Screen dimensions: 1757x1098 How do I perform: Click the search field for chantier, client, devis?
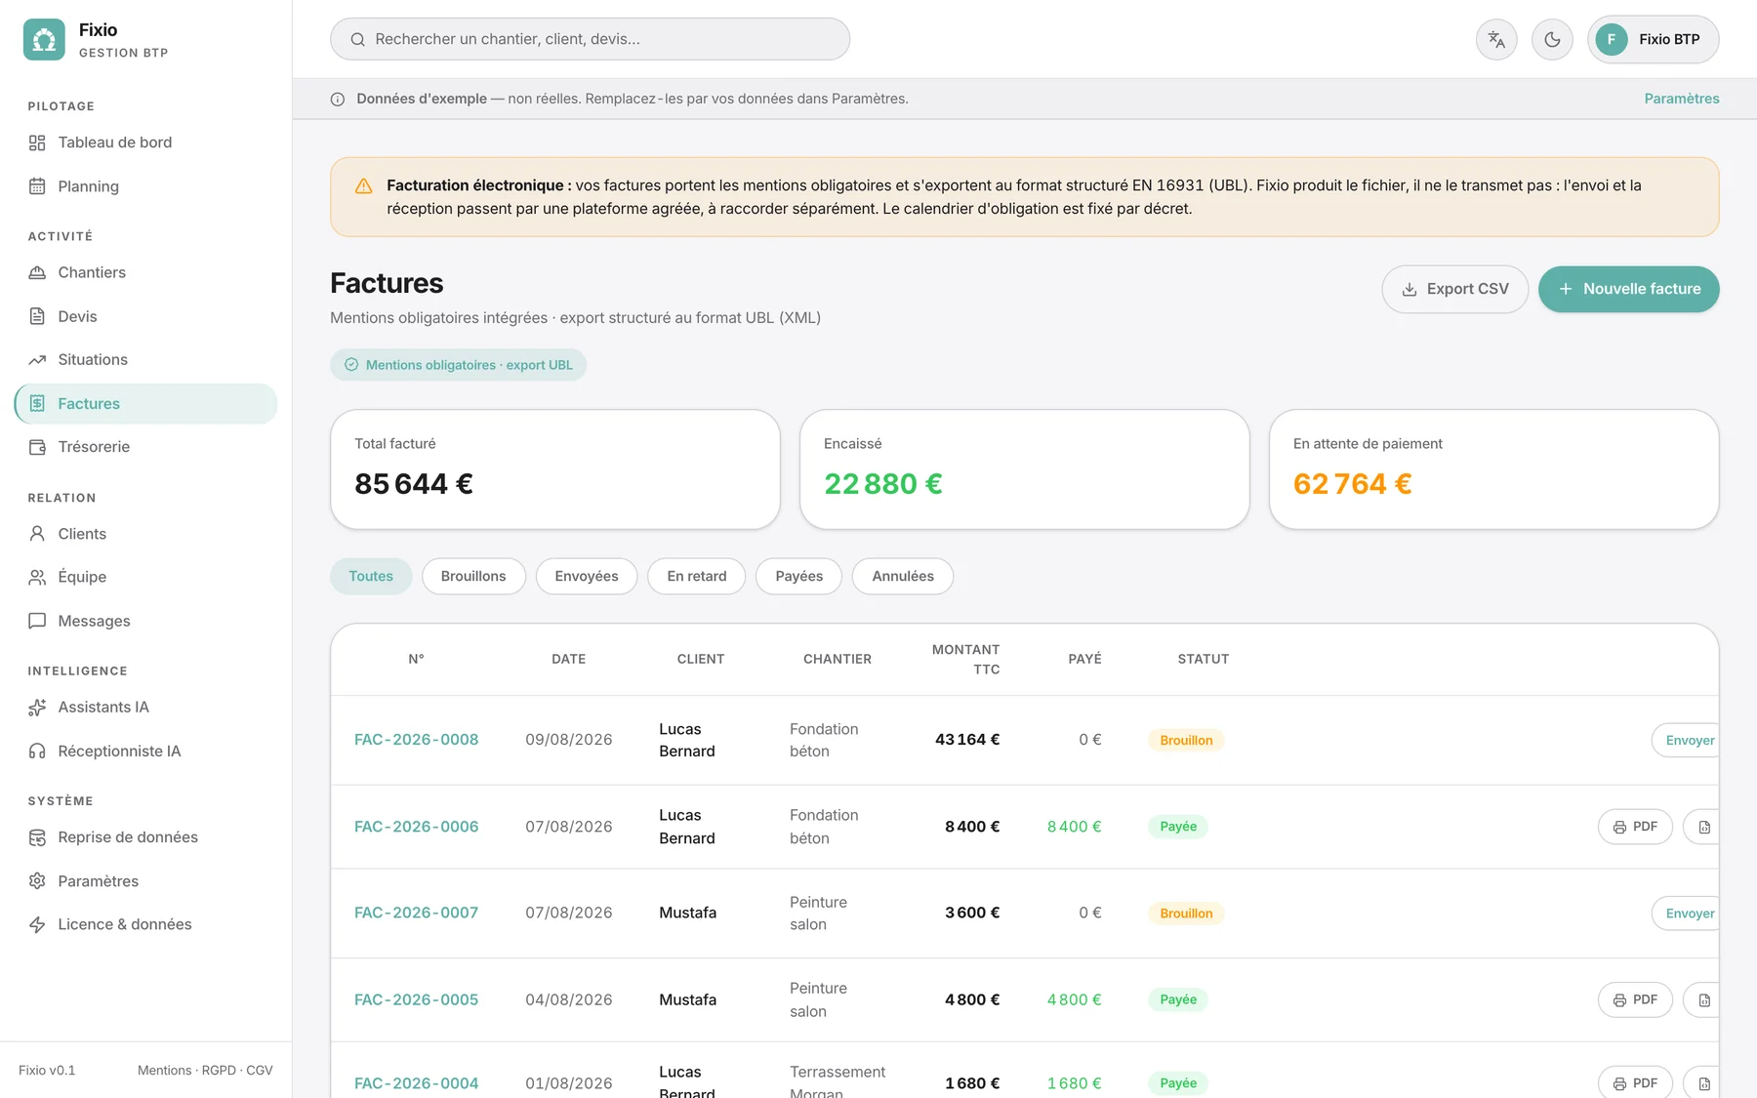[x=590, y=39]
